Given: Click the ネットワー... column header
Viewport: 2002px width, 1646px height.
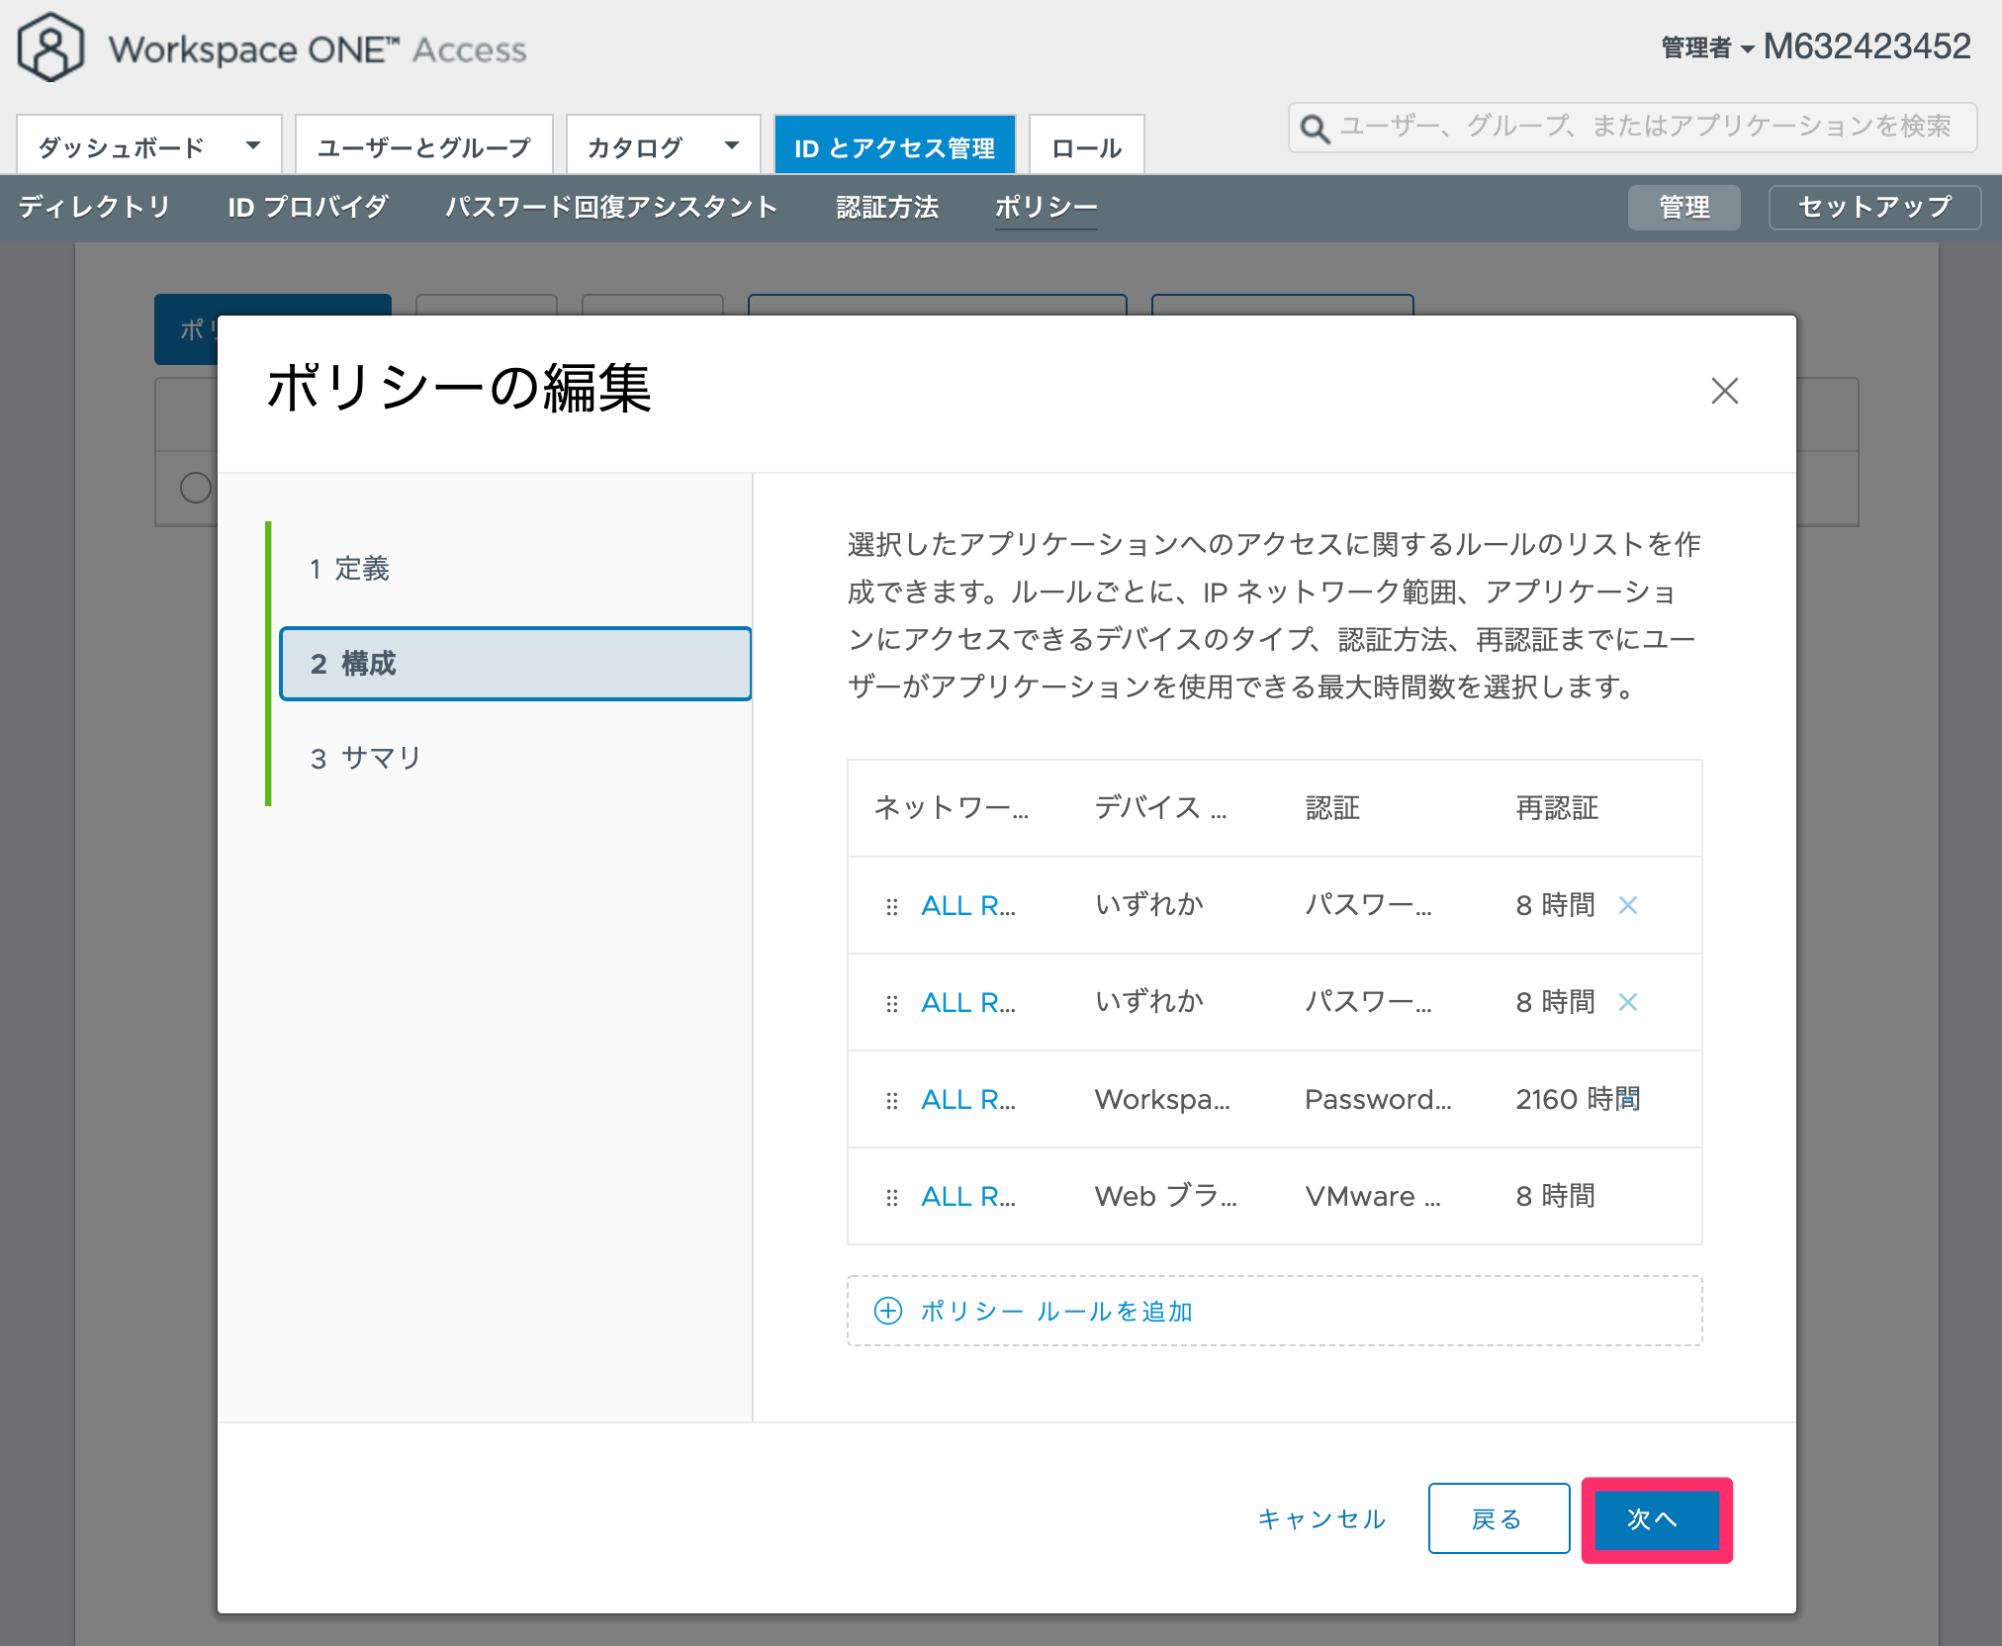Looking at the screenshot, I should click(x=951, y=808).
